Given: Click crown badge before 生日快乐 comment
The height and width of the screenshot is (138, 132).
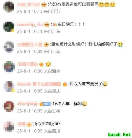Looking at the screenshot, I should tap(47, 24).
